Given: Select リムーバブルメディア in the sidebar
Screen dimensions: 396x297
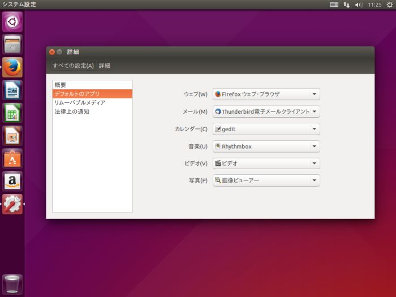Looking at the screenshot, I should (92, 102).
